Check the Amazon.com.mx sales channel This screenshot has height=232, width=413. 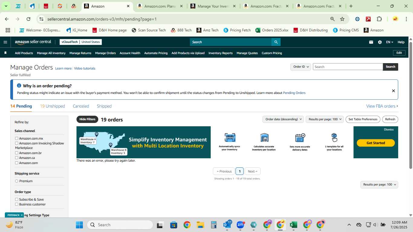[17, 138]
